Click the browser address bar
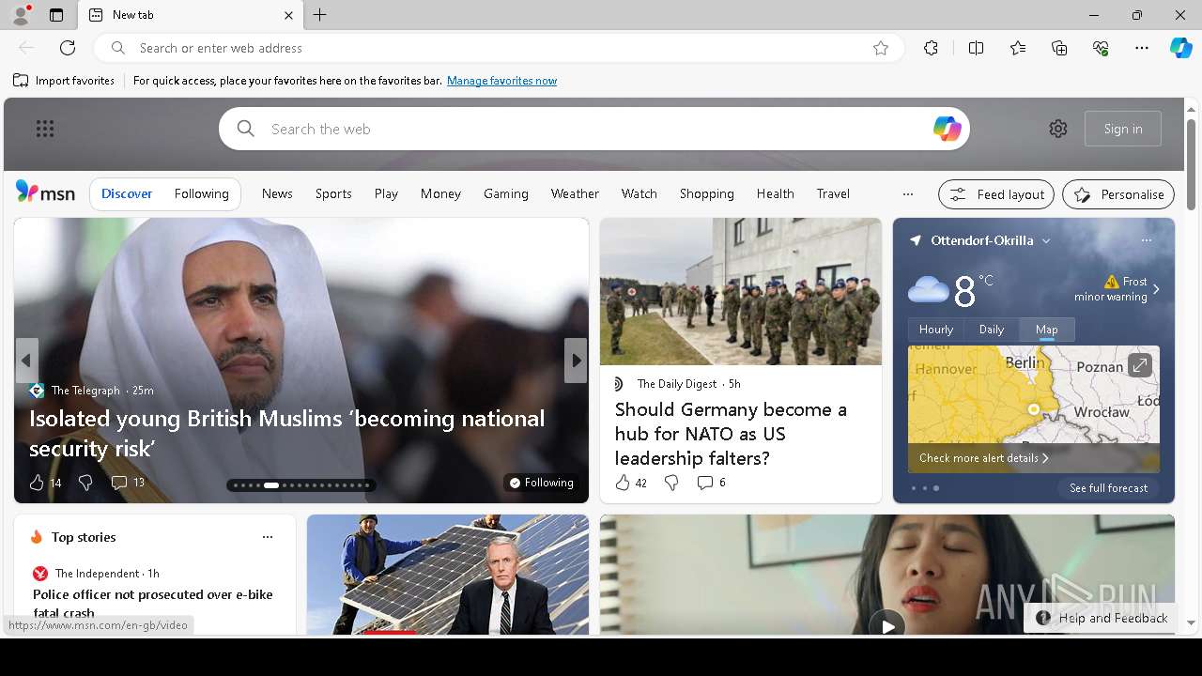Viewport: 1202px width, 676px height. pyautogui.click(x=498, y=48)
